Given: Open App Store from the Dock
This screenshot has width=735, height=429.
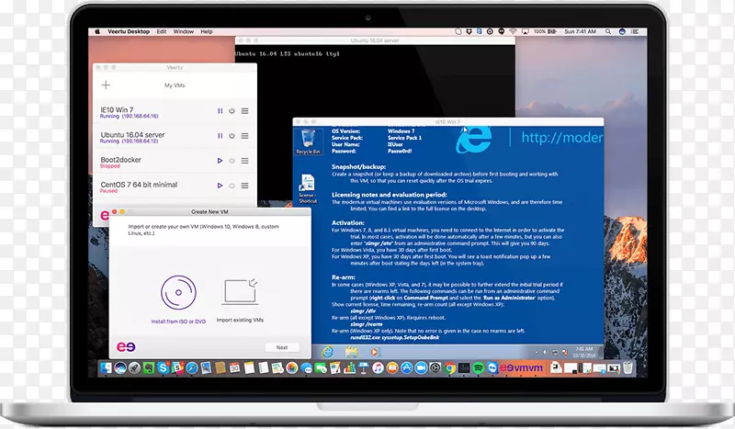Looking at the screenshot, I should tap(407, 367).
